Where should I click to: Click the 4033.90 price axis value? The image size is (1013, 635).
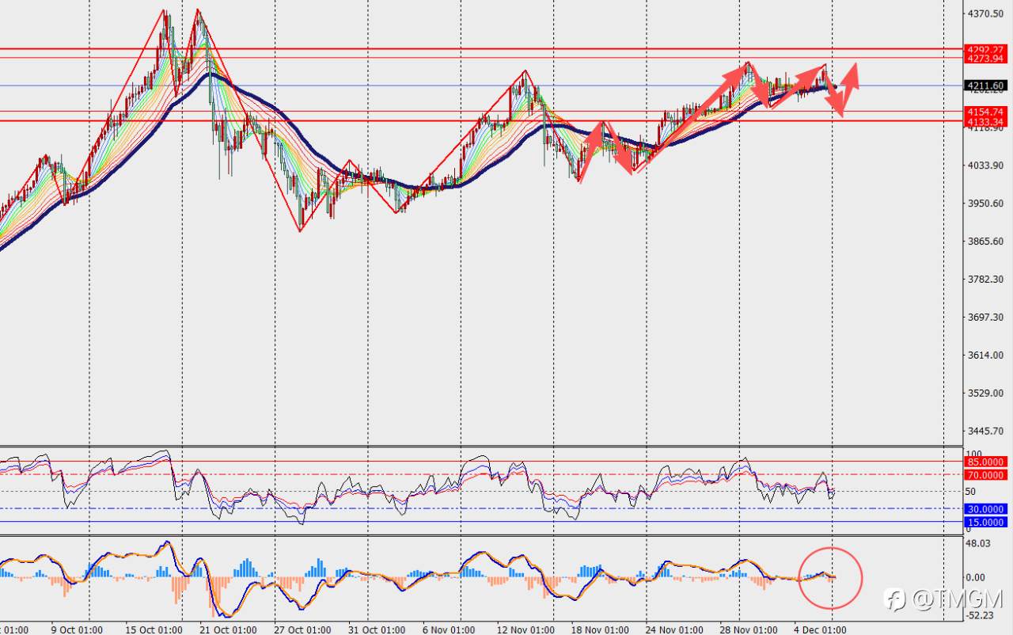coord(985,165)
